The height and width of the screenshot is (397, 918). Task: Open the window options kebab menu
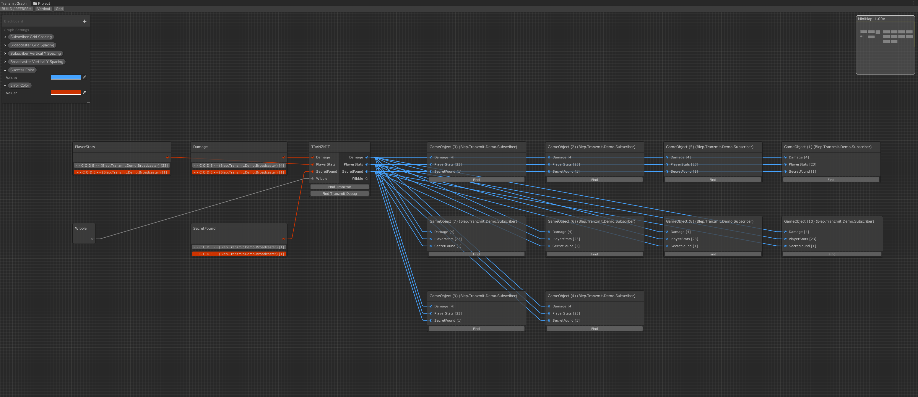(914, 3)
